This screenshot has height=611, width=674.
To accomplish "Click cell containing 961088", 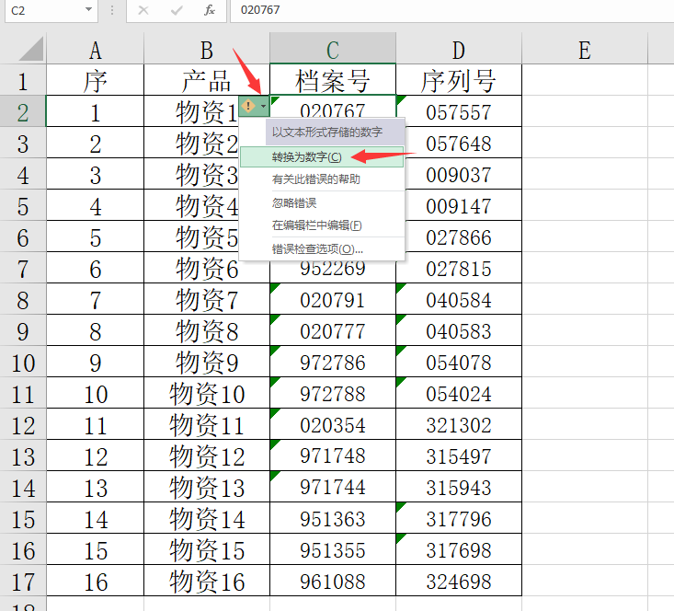I will coord(333,581).
